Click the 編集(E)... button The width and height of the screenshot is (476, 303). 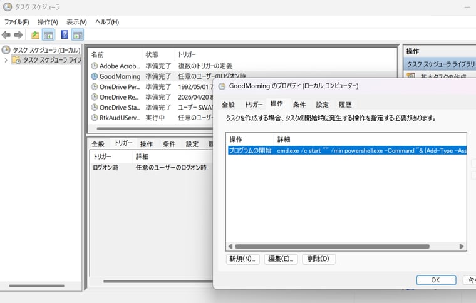coord(281,259)
